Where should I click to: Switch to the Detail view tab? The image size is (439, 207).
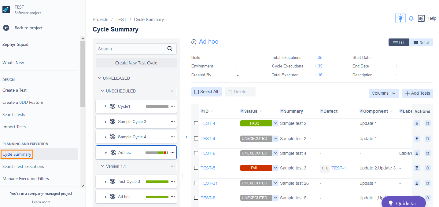point(421,42)
